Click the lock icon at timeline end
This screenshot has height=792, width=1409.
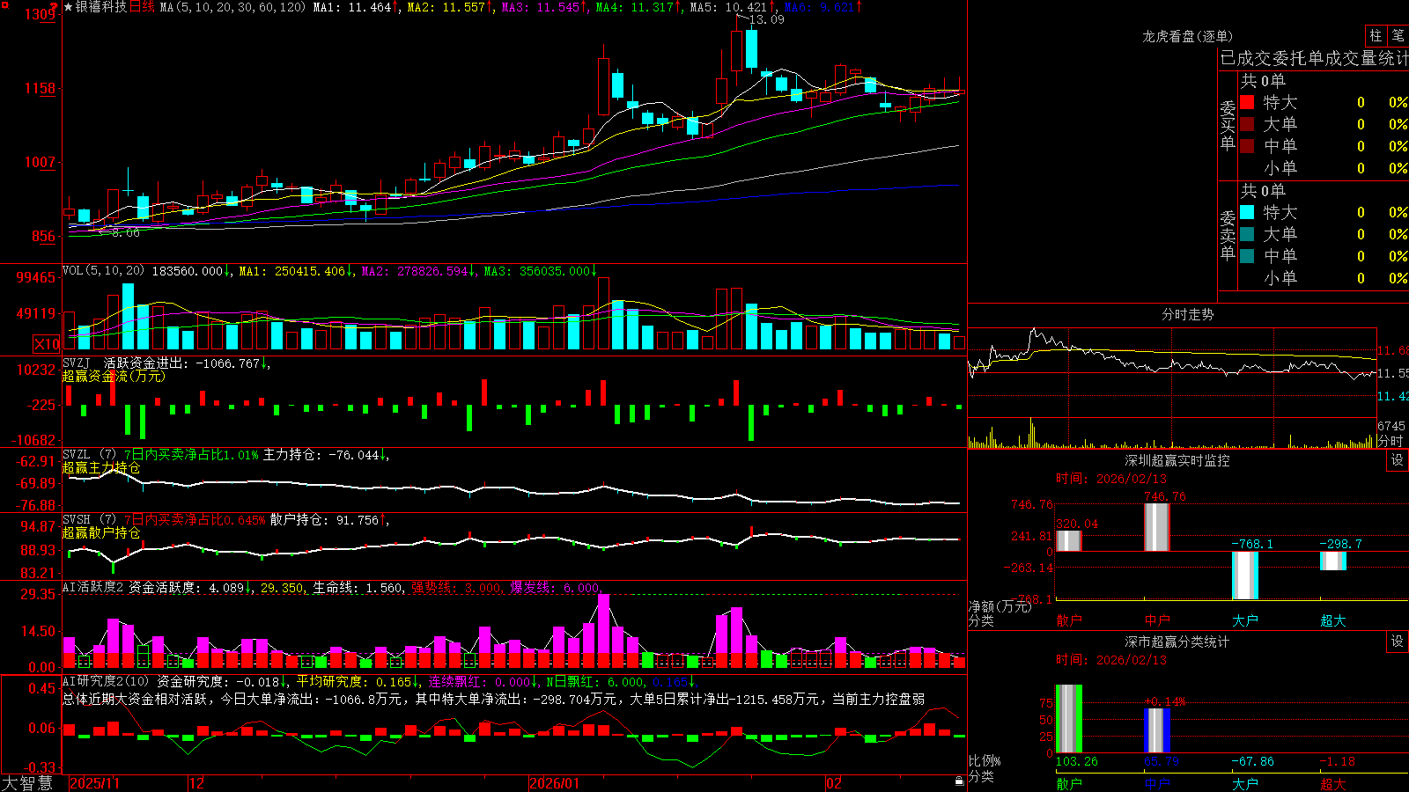point(959,781)
